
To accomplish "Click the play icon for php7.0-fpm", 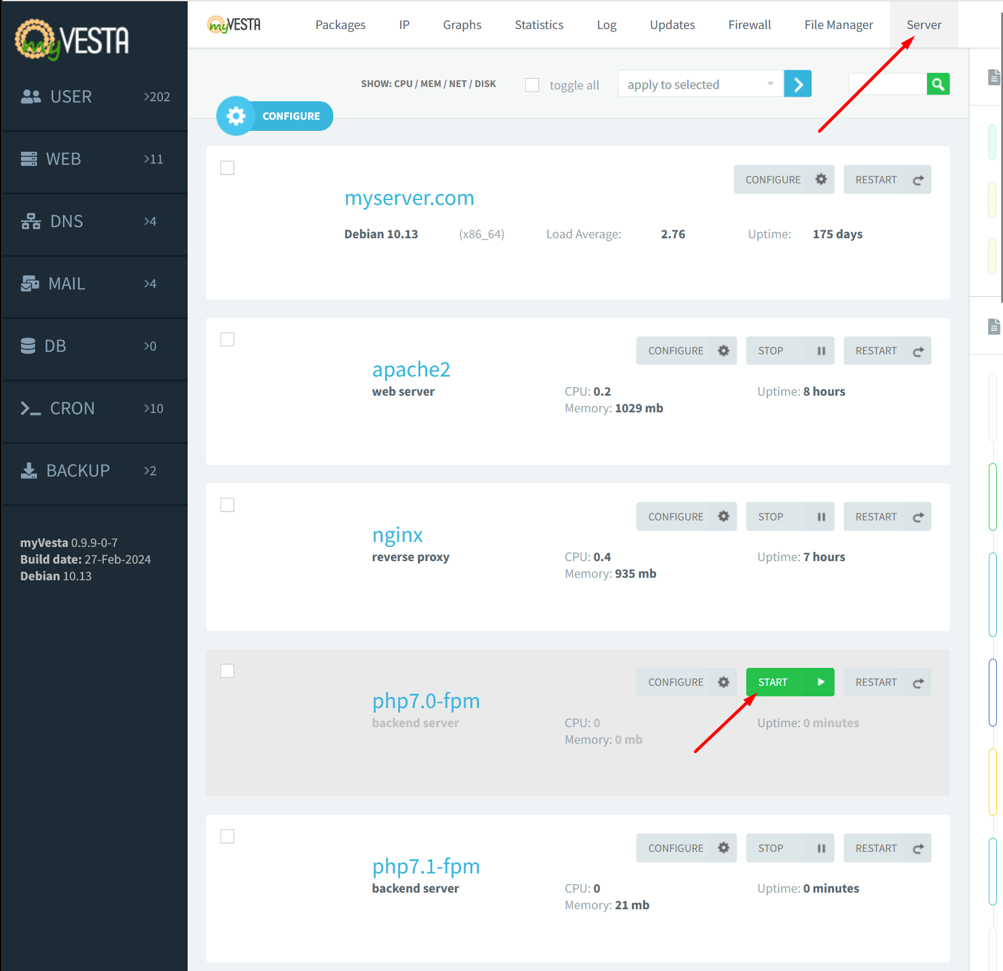I will click(821, 682).
